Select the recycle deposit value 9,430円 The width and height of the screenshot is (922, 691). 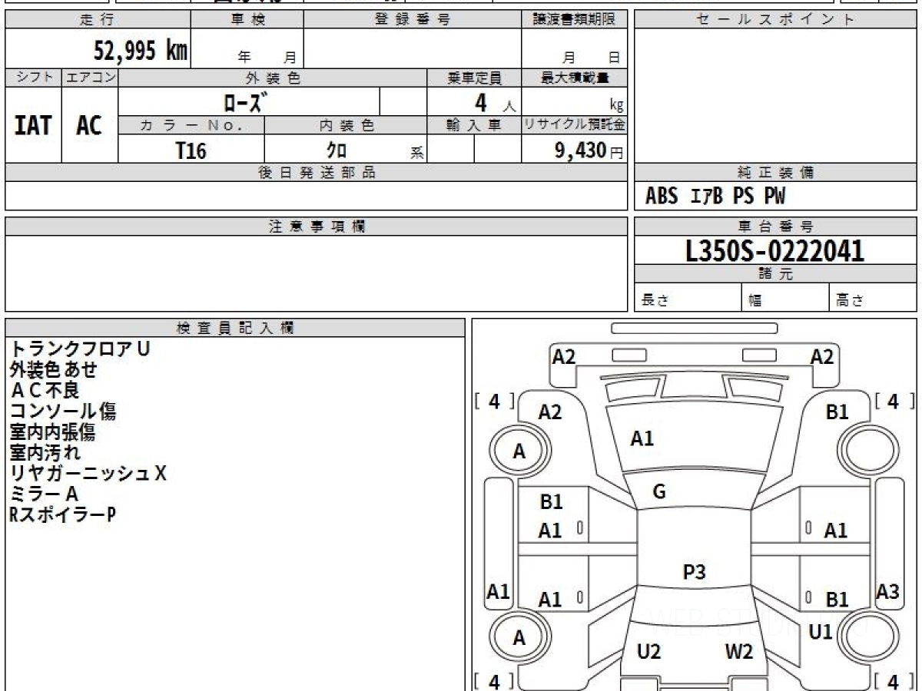[589, 150]
